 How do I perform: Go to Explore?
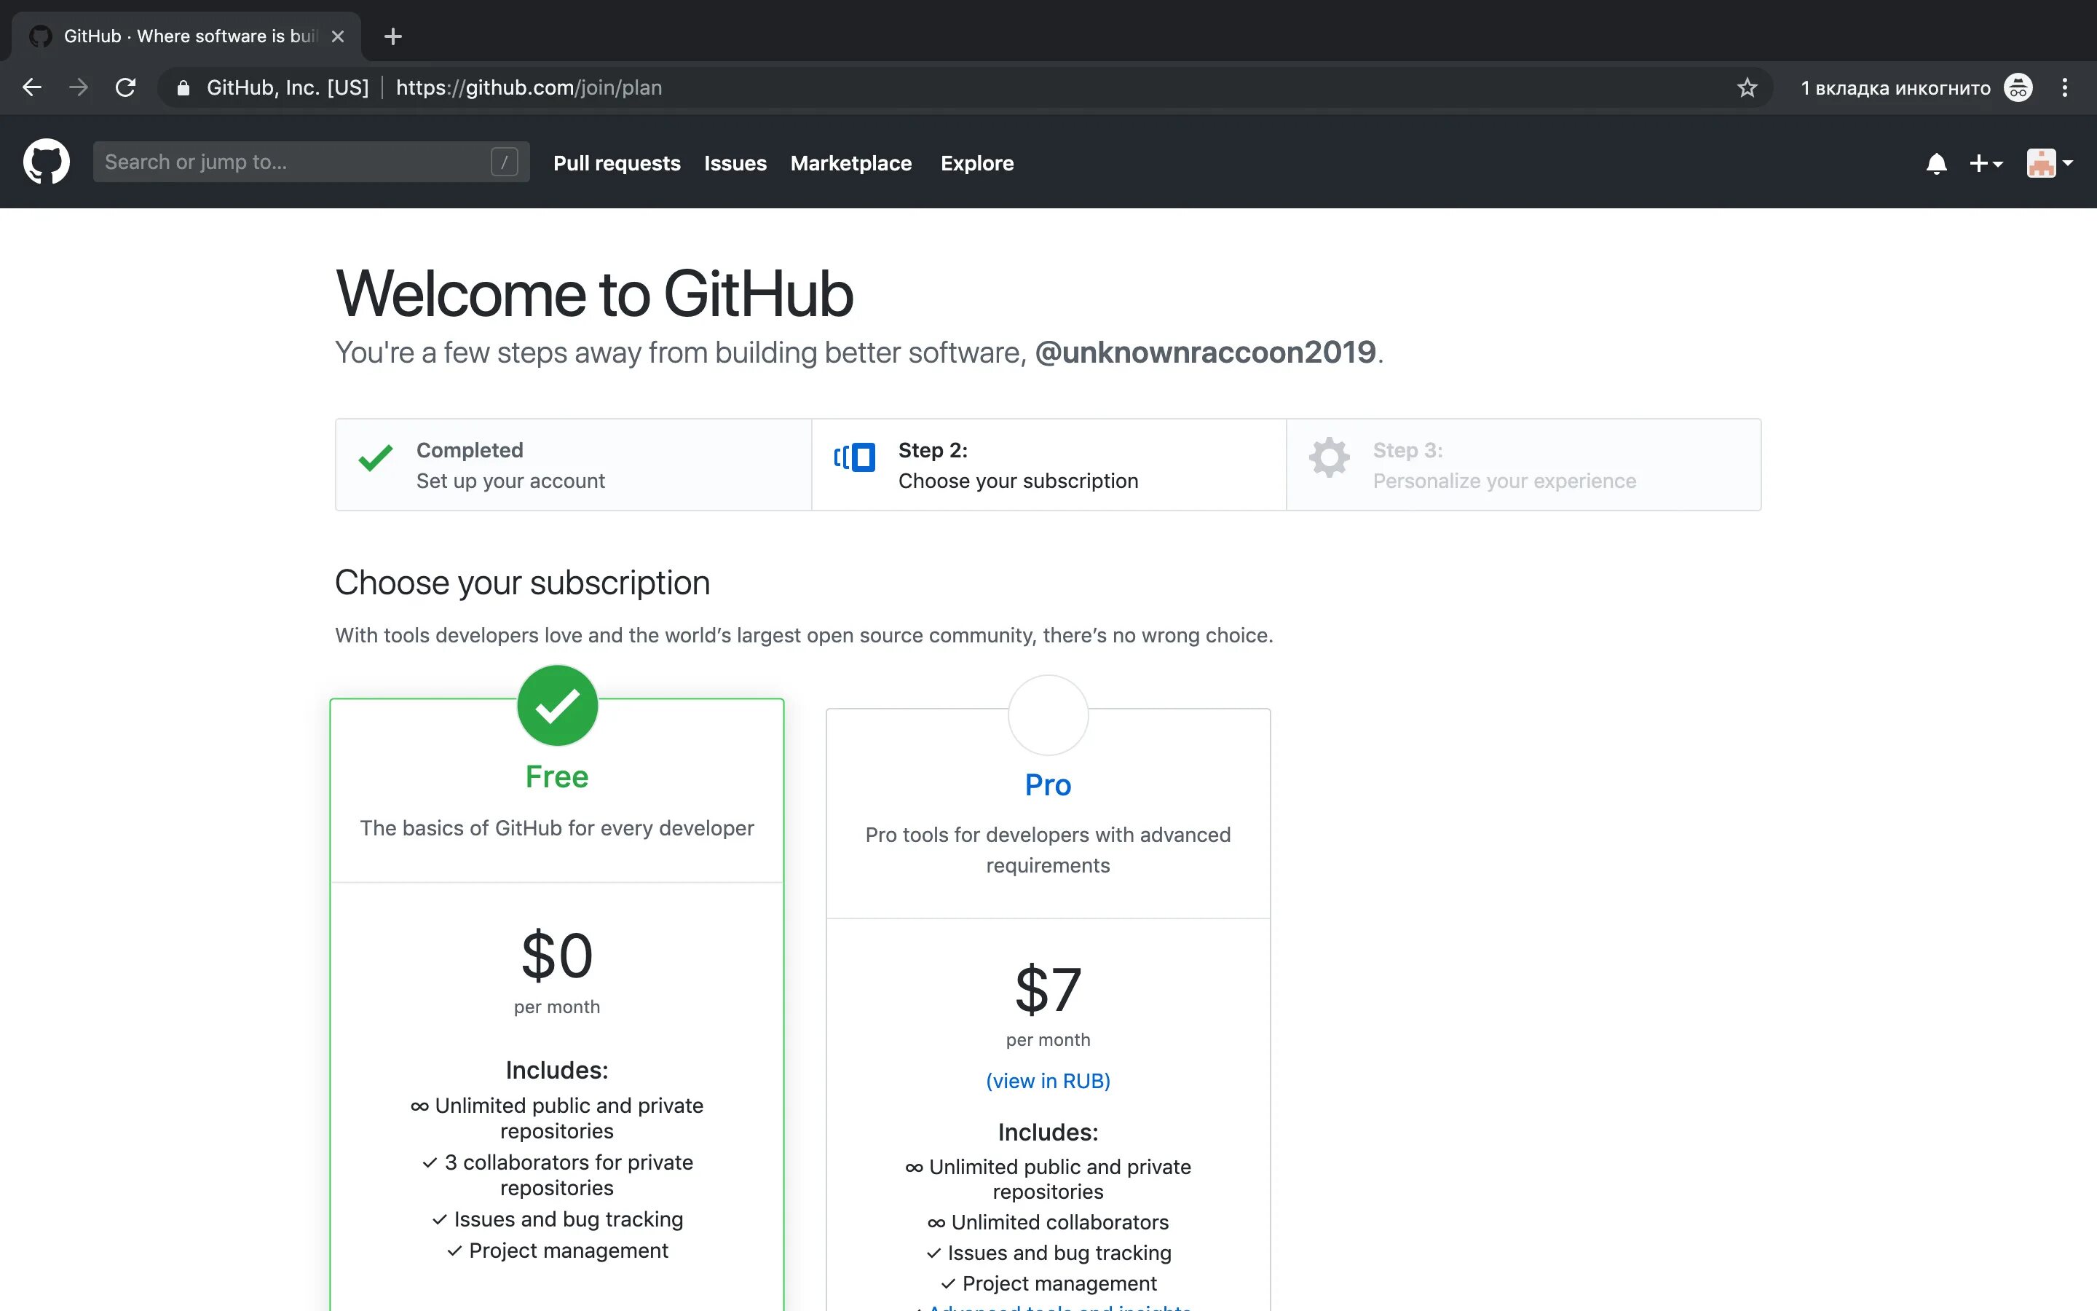click(x=976, y=163)
